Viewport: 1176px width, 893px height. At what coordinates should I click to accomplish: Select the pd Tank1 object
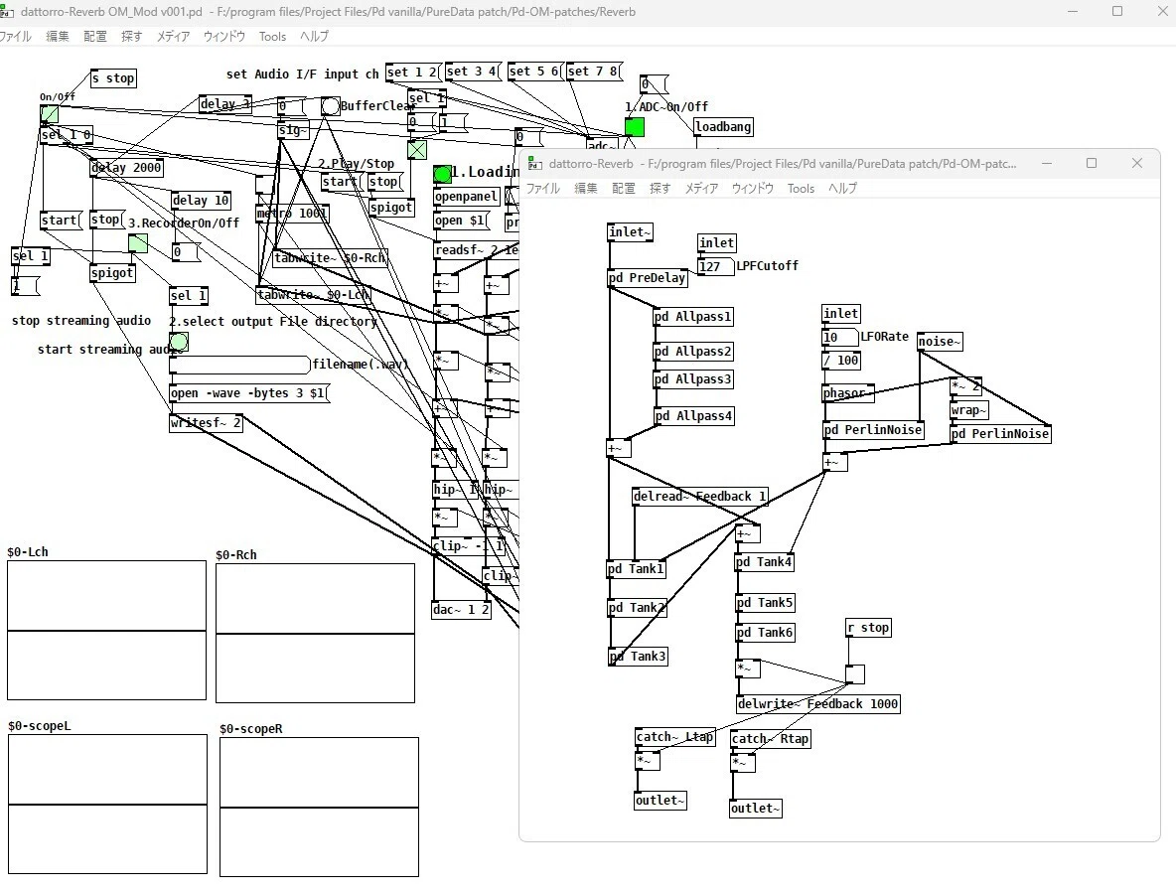click(637, 569)
